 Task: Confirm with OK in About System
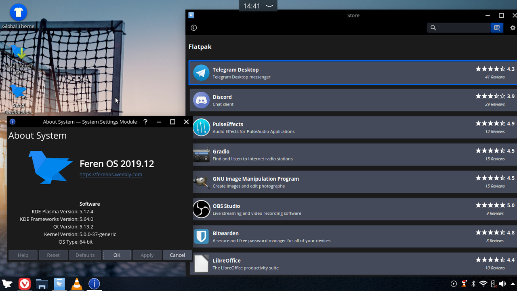117,255
